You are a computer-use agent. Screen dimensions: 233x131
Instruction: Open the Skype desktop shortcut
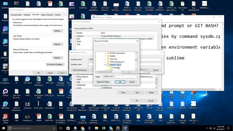pos(5,42)
